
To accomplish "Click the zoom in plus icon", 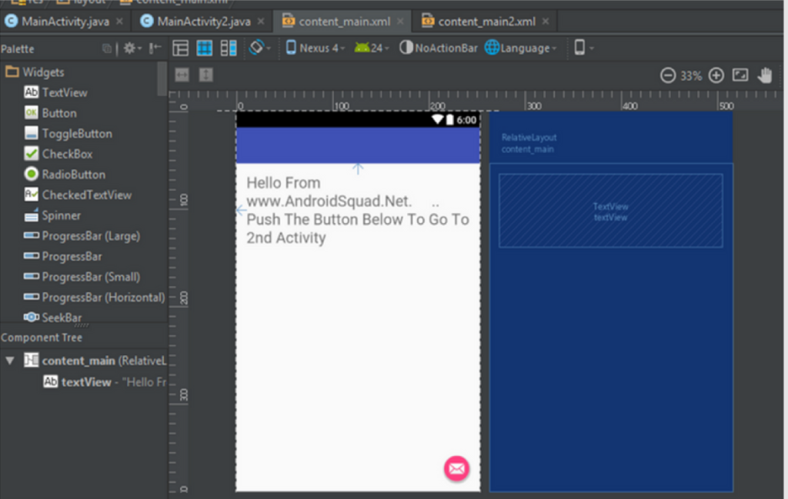I will [716, 75].
